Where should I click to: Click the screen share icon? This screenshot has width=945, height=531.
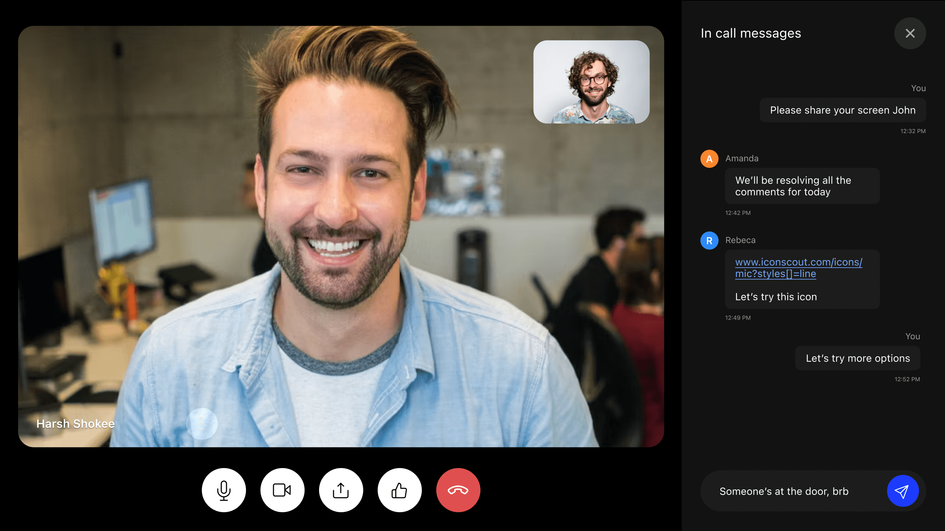click(340, 490)
